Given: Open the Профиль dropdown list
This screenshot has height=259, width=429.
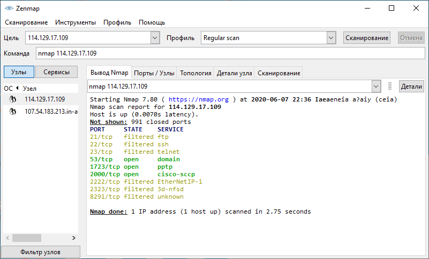Looking at the screenshot, I should pos(332,38).
